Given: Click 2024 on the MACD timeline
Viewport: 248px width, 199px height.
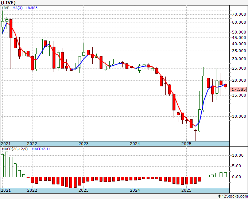Looking at the screenshot, I should tap(135, 190).
